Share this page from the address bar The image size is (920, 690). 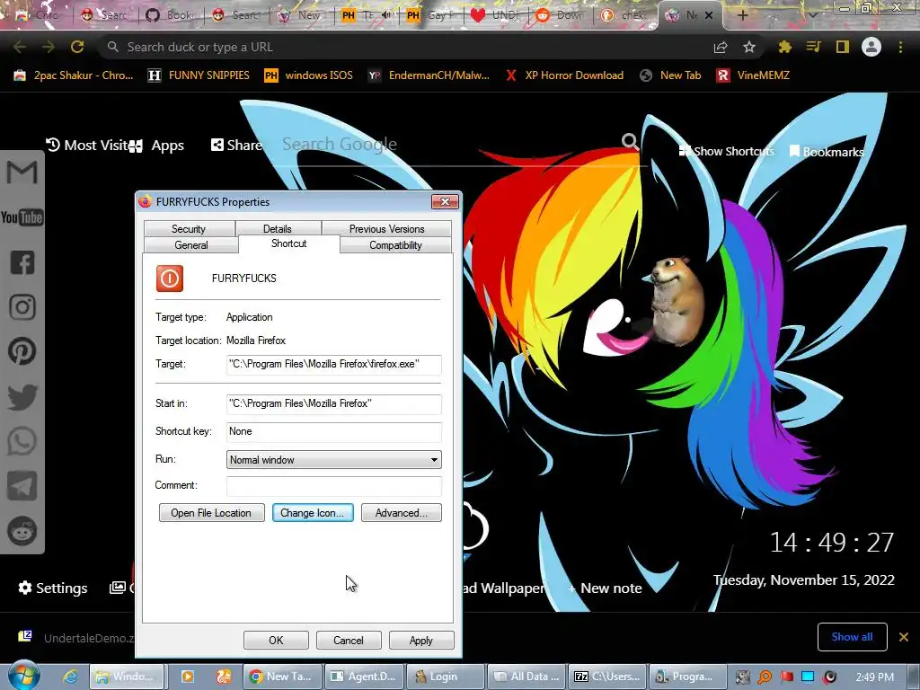pyautogui.click(x=721, y=48)
